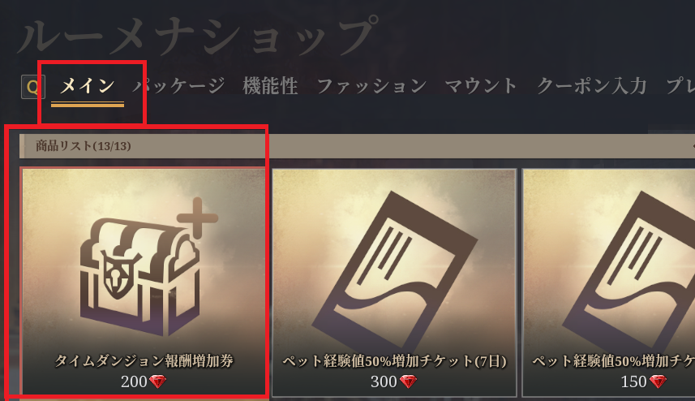The width and height of the screenshot is (695, 401).
Task: Select タイムダンジョン報酬増加券 product name
Action: point(144,361)
